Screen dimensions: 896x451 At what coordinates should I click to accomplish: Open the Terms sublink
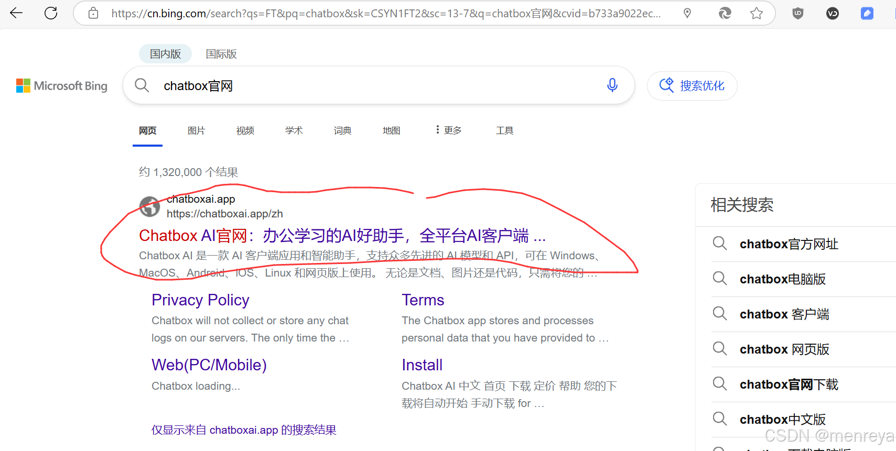(x=423, y=300)
